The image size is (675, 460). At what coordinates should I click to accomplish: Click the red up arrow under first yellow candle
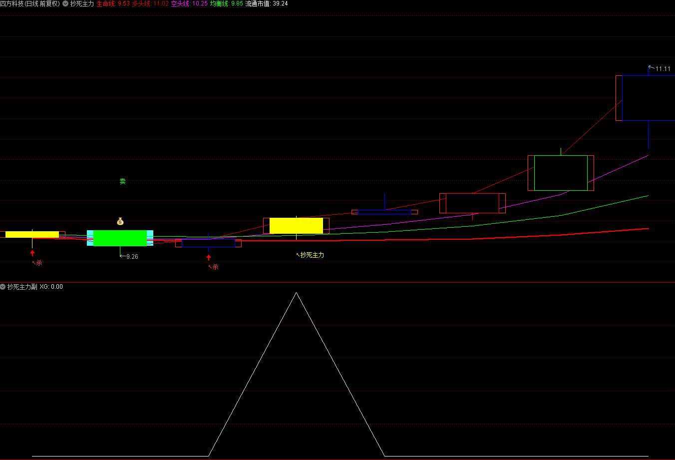coord(32,253)
